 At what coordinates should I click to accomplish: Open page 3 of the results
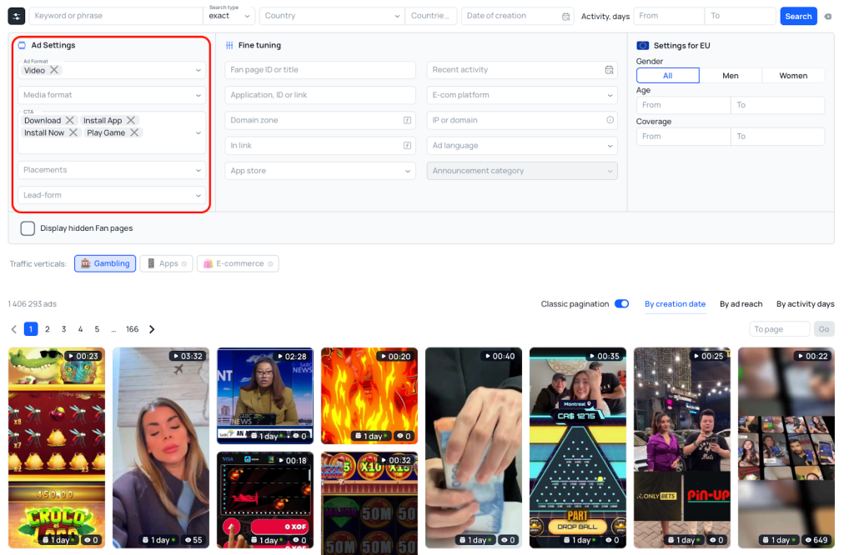(63, 329)
